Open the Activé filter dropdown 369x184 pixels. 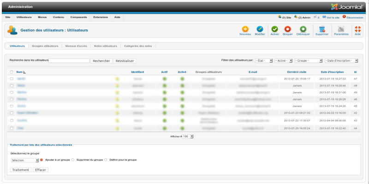[x=284, y=61]
